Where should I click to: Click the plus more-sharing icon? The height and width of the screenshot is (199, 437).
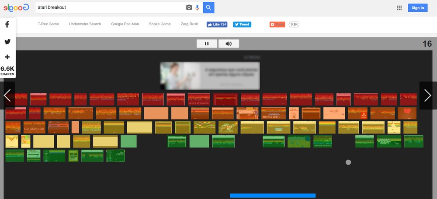point(7,57)
